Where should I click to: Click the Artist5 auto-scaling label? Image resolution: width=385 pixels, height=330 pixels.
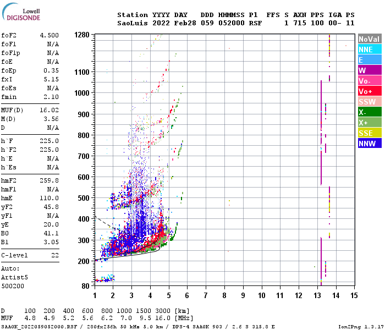click(14, 277)
